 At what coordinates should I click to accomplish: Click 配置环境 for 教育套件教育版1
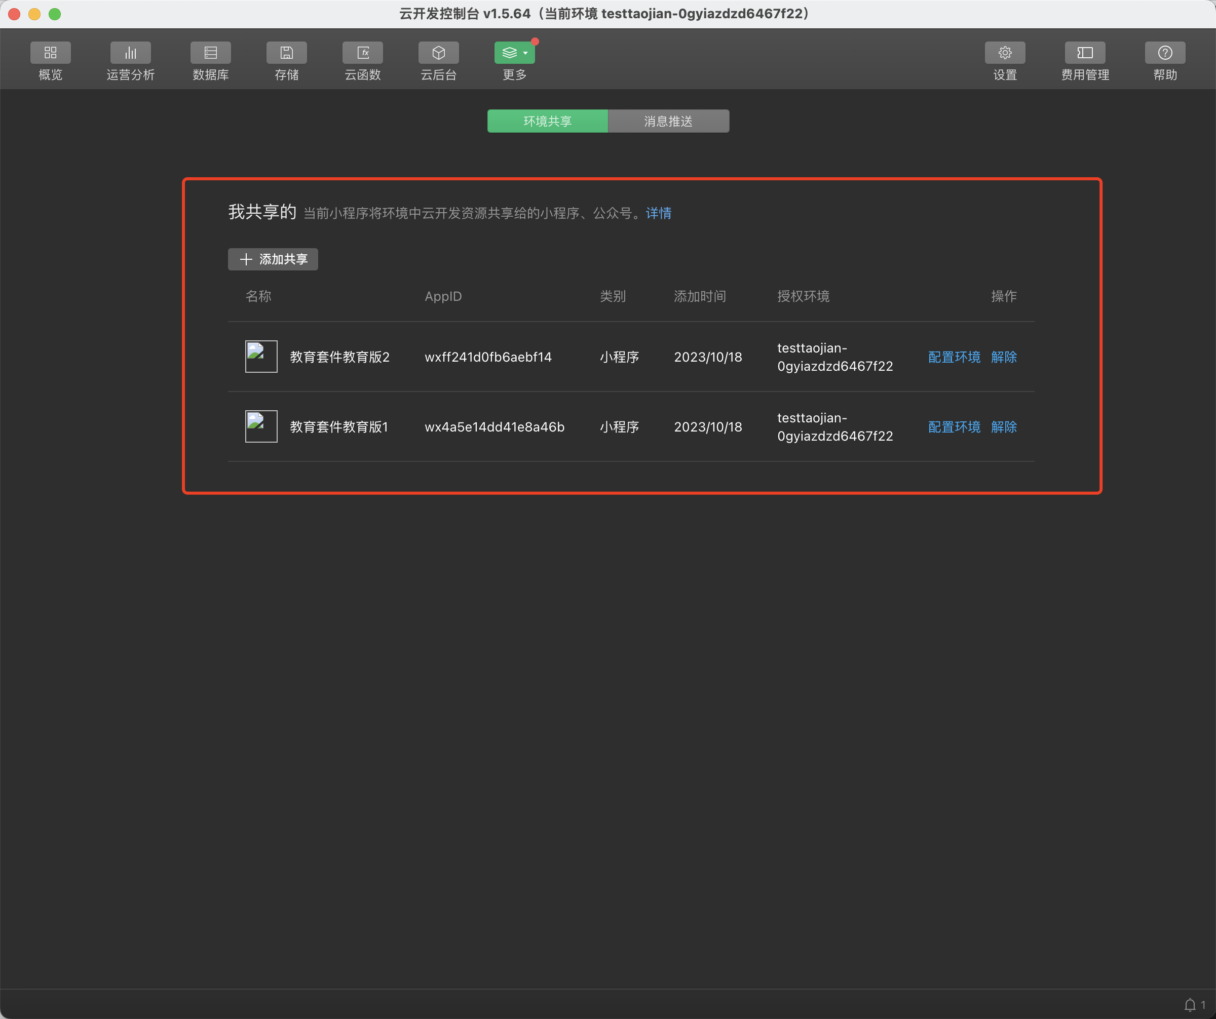954,427
